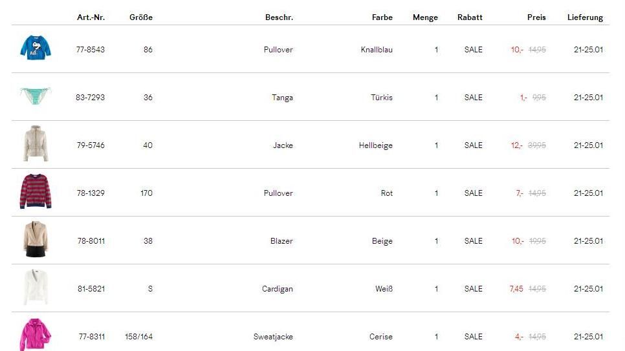Click the Sweatjacke description text
The width and height of the screenshot is (625, 351).
(x=273, y=337)
